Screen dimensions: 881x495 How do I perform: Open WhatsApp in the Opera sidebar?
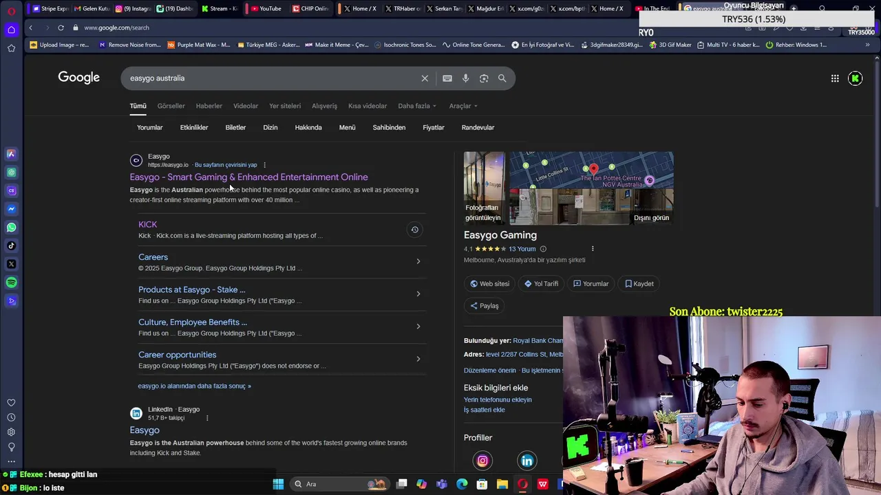[x=11, y=227]
